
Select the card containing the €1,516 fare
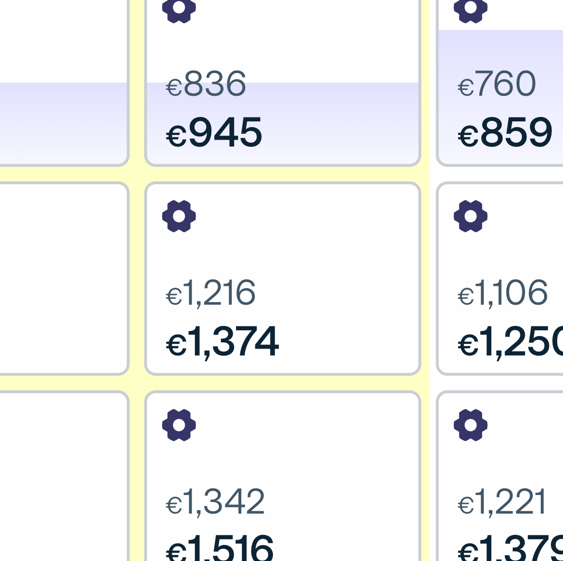coord(282,474)
